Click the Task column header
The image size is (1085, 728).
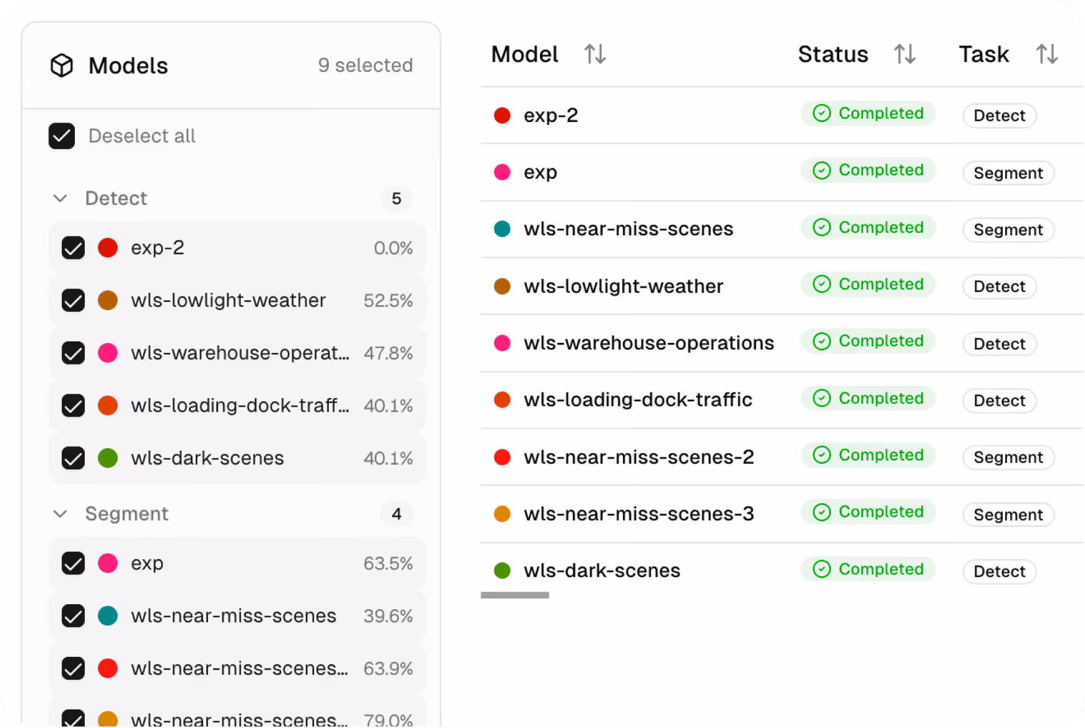pyautogui.click(x=984, y=54)
